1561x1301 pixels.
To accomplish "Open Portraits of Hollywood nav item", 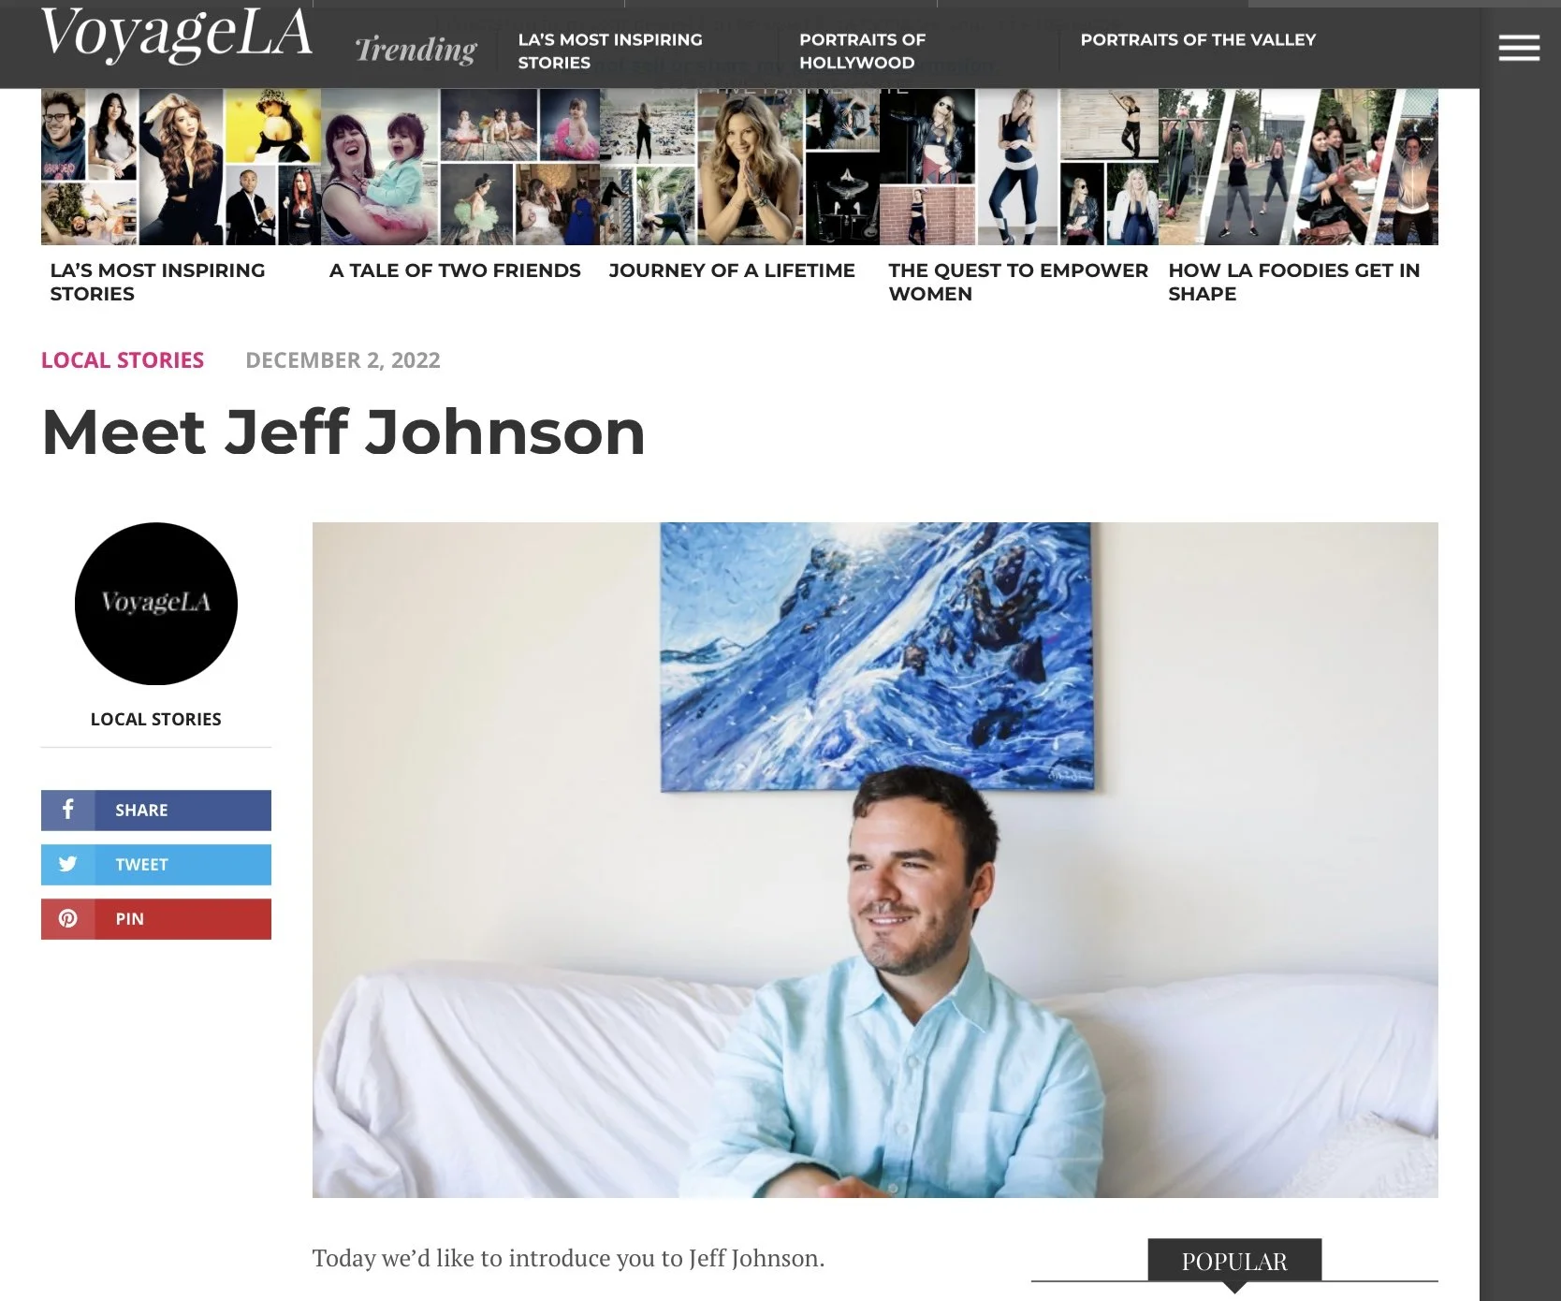I will click(862, 51).
